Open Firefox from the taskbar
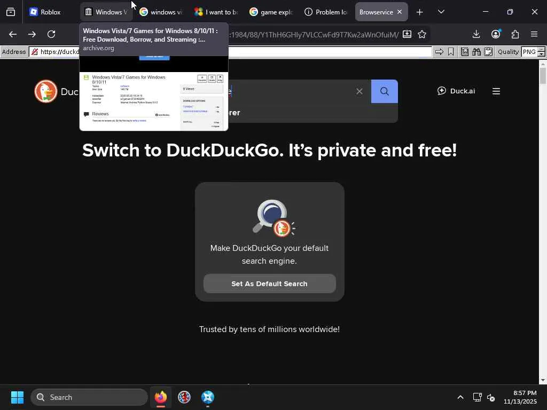The image size is (547, 410). [x=161, y=397]
